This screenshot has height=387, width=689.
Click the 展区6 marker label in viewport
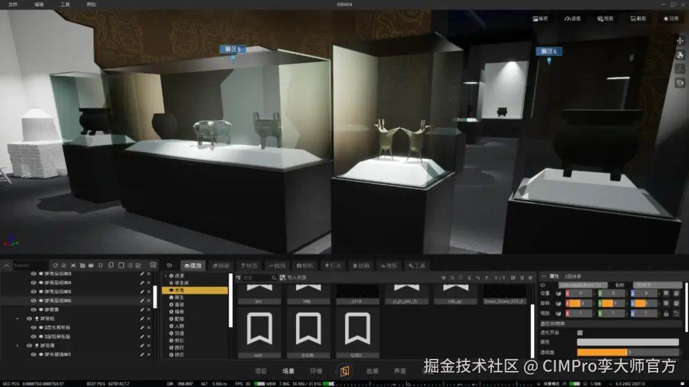549,52
